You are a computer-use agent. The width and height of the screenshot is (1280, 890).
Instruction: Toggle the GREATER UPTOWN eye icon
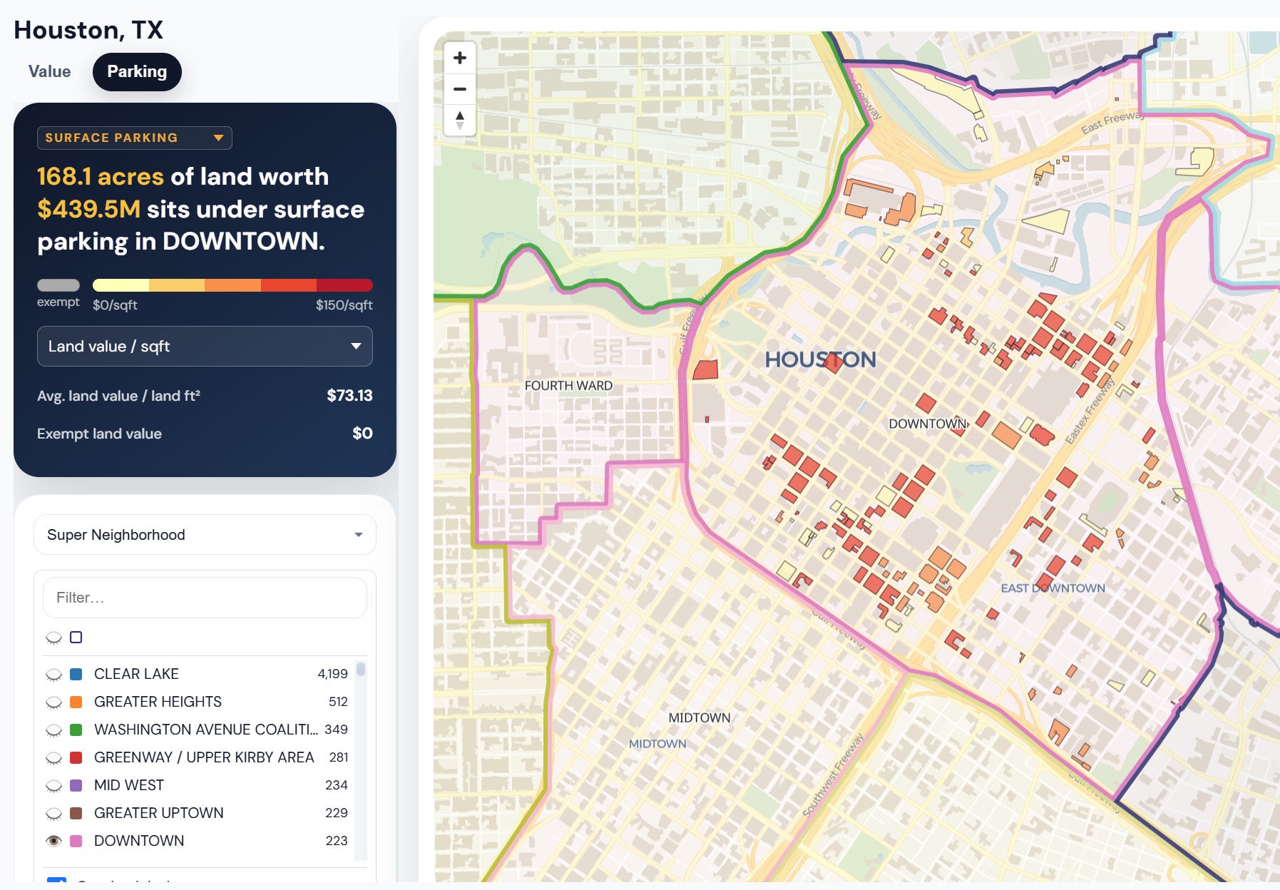pos(53,813)
